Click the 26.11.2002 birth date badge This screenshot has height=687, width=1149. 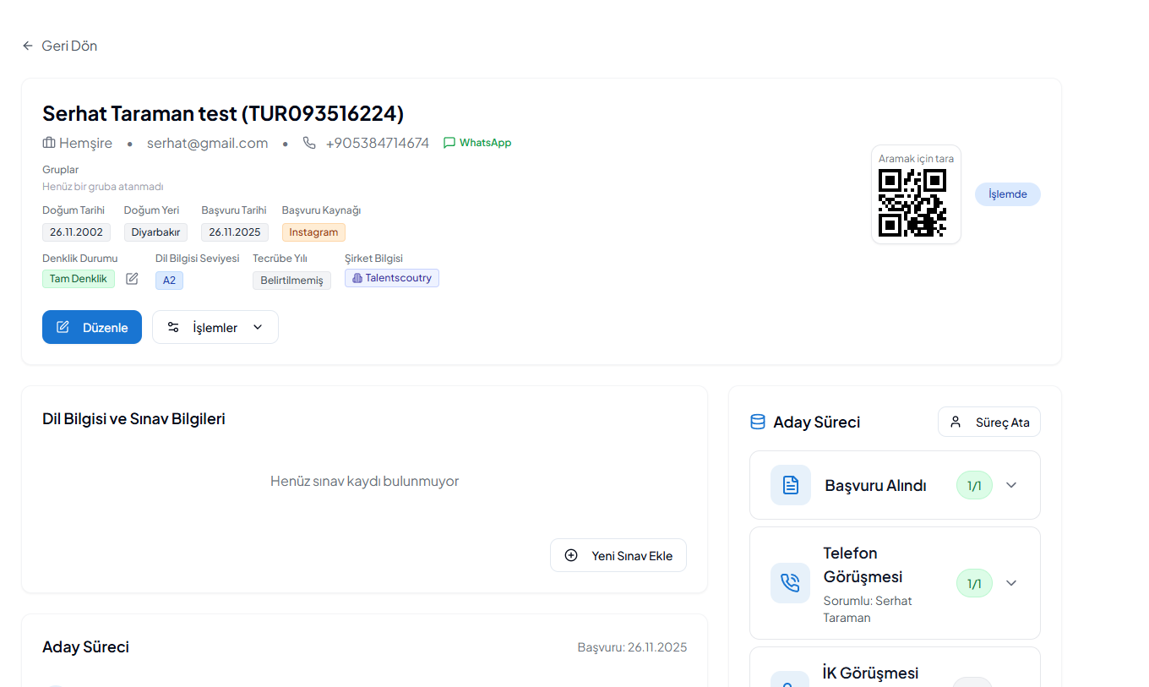coord(76,232)
